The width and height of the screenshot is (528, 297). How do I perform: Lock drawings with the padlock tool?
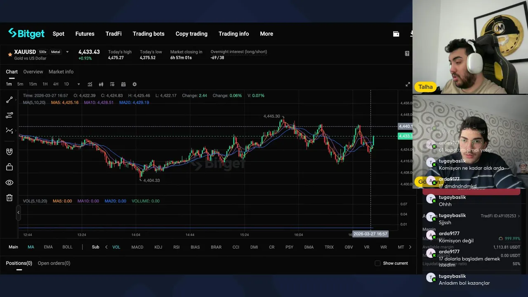[x=9, y=167]
